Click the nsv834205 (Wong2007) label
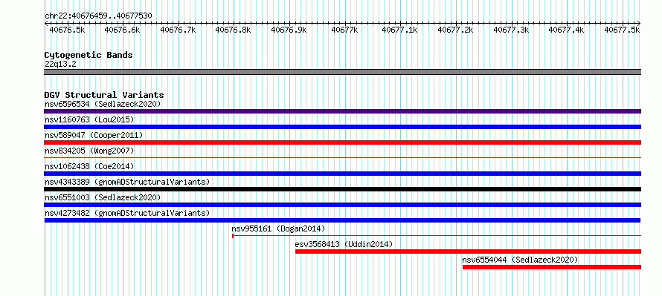662x296 pixels. (x=89, y=151)
